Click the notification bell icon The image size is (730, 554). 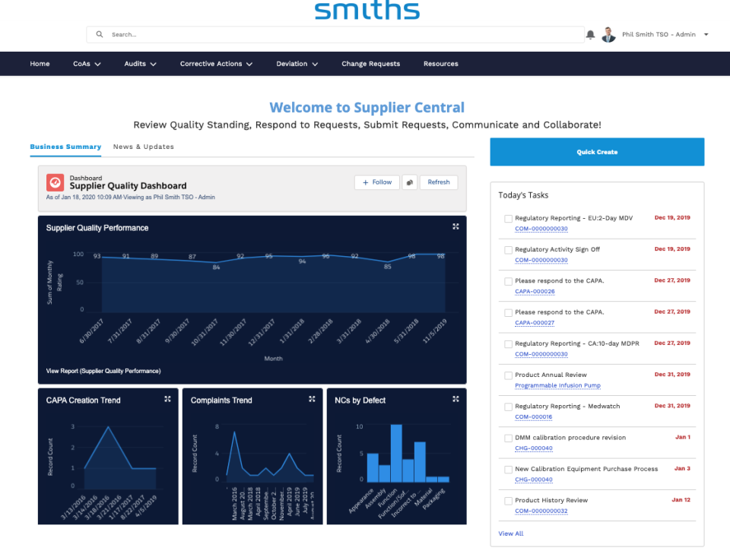(x=590, y=34)
